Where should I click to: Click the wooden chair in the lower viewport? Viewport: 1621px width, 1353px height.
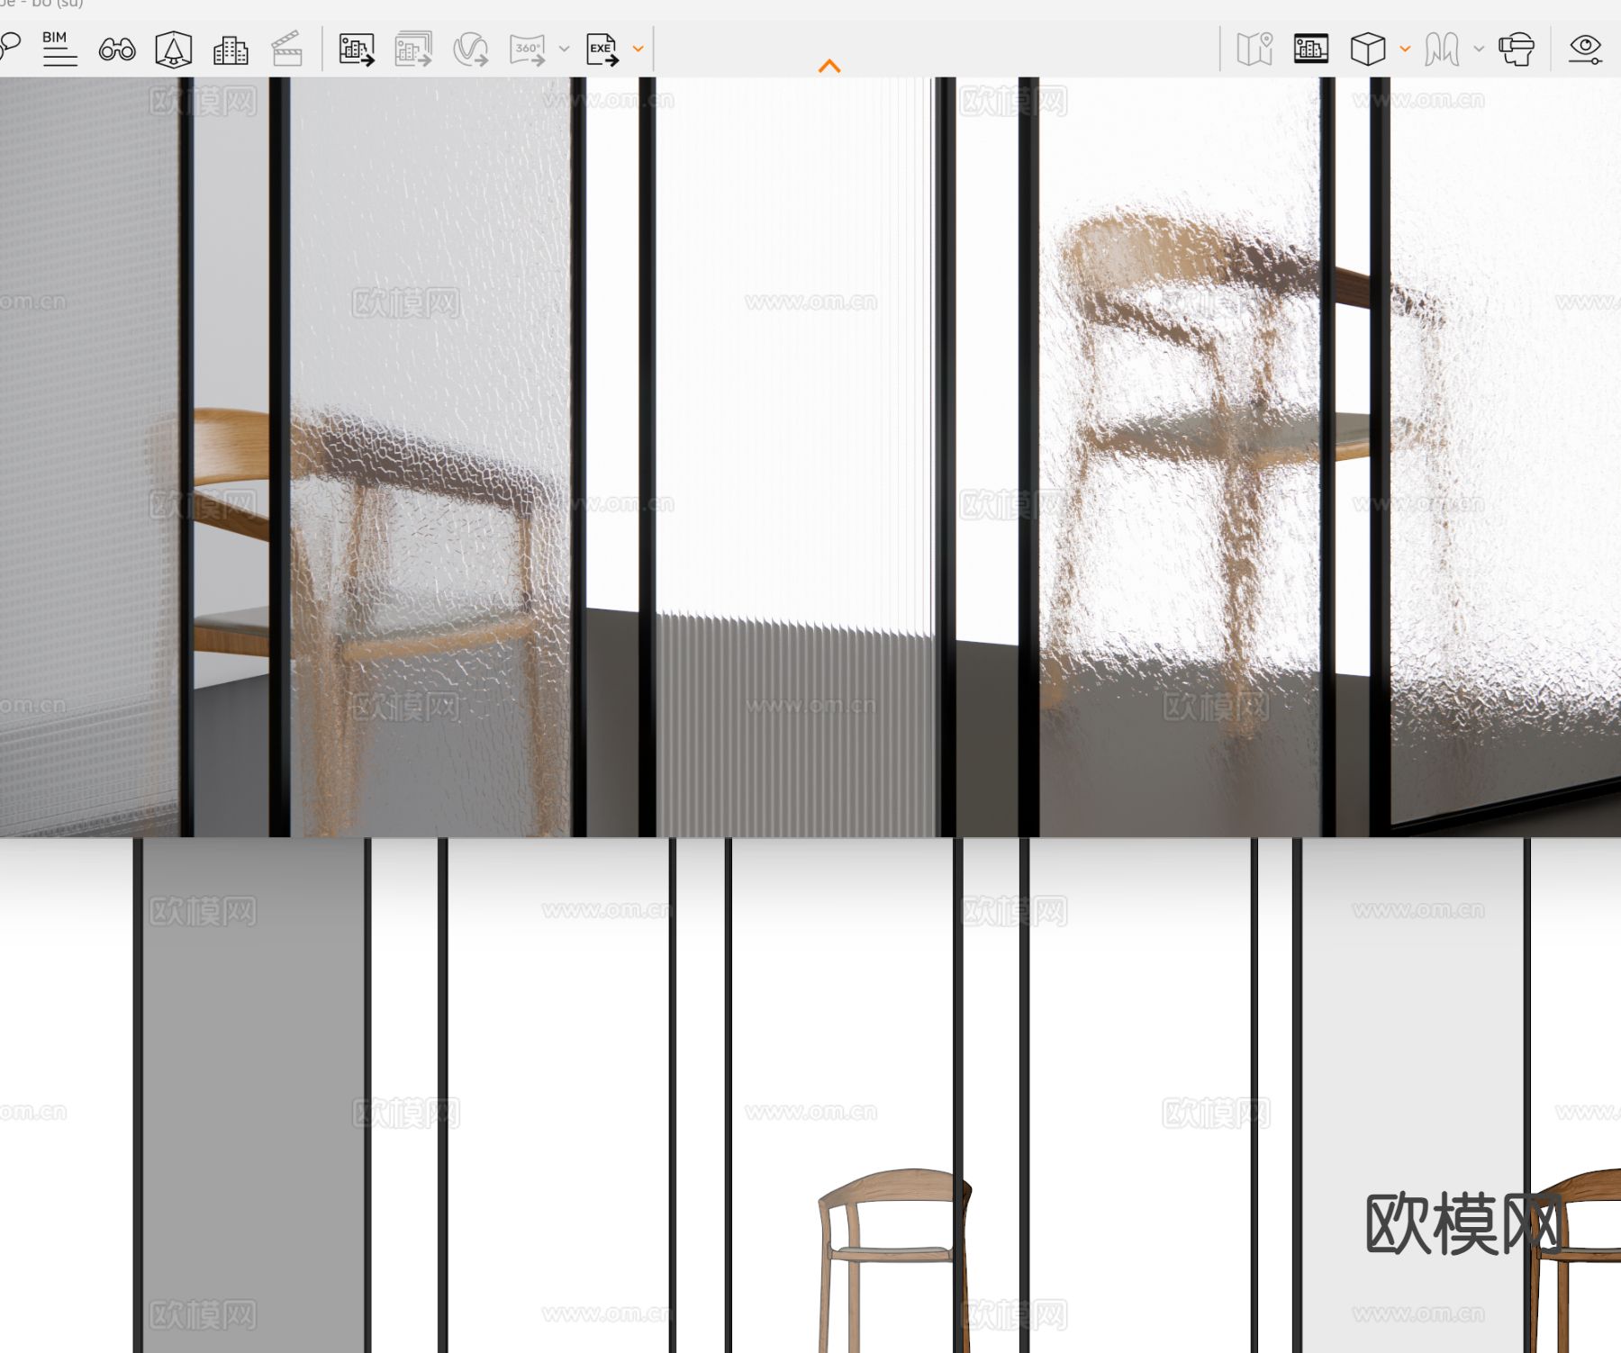[x=893, y=1260]
